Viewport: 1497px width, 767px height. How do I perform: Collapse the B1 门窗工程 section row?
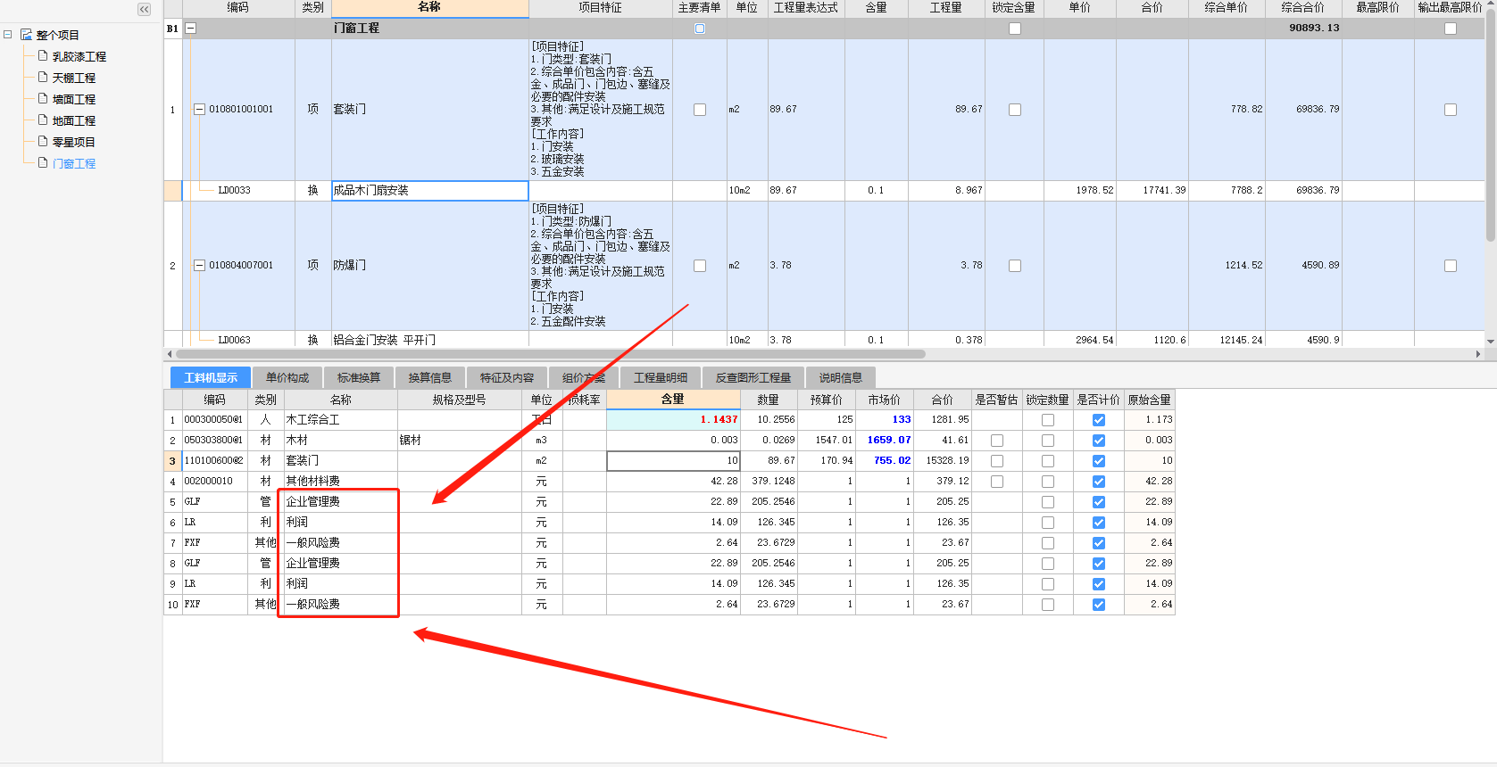point(190,28)
